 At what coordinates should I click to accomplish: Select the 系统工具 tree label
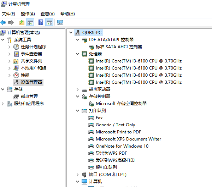[23, 40]
